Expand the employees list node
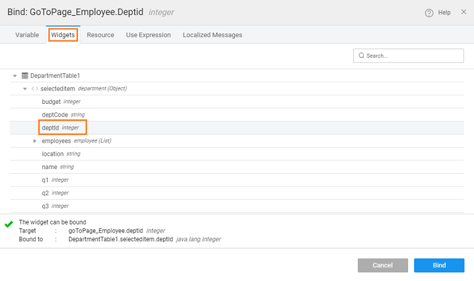The image size is (474, 281). [x=35, y=141]
